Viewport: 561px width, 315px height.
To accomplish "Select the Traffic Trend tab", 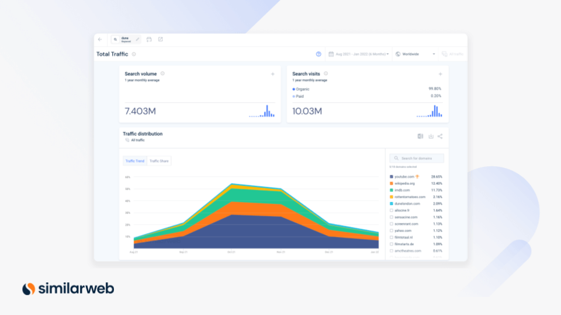I will [135, 161].
